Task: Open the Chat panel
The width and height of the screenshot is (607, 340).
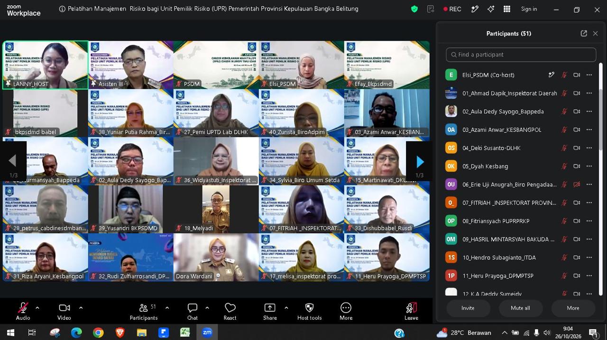Action: tap(192, 312)
